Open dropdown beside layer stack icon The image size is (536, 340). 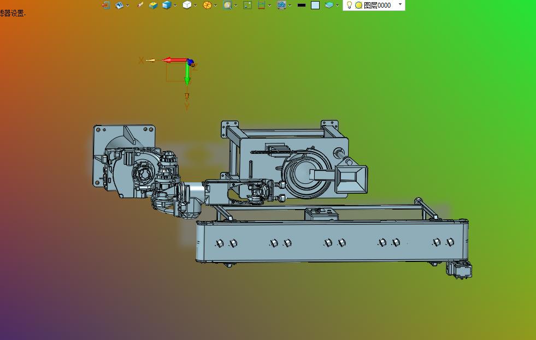(338, 5)
